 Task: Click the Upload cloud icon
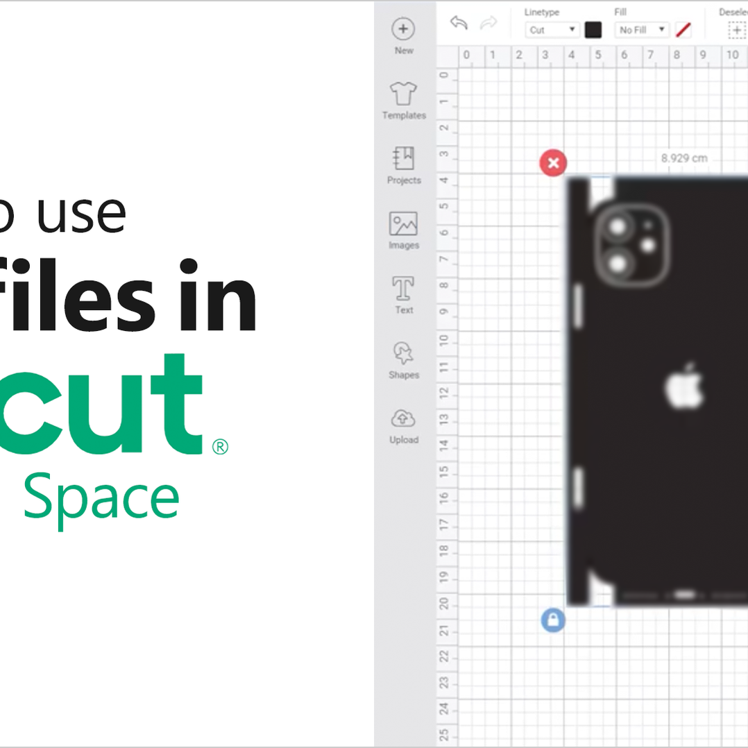click(403, 418)
